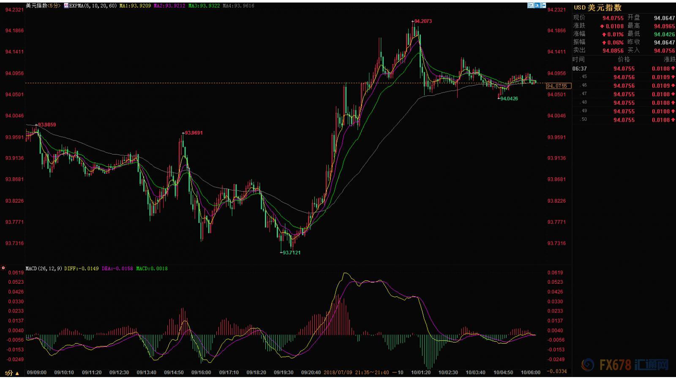The height and width of the screenshot is (380, 676).
Task: Click the 振幅 0.06% value
Action: pyautogui.click(x=613, y=43)
